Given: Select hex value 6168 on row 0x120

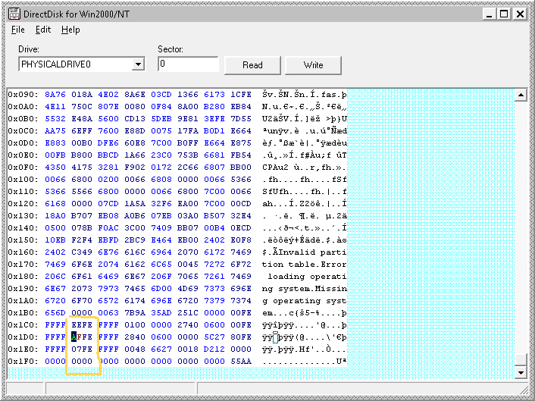Looking at the screenshot, I should pos(55,204).
